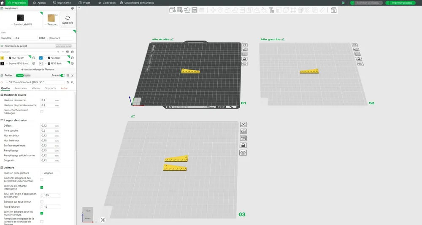This screenshot has height=225, width=422.
Task: Open the Position de la jointure dropdown
Action: pos(50,173)
